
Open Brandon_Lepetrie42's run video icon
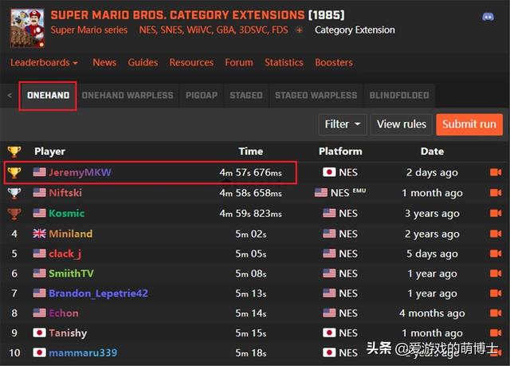pyautogui.click(x=496, y=293)
